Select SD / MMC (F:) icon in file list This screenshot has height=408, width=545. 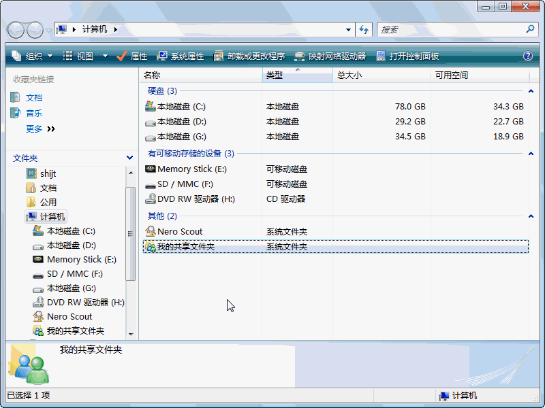click(150, 185)
